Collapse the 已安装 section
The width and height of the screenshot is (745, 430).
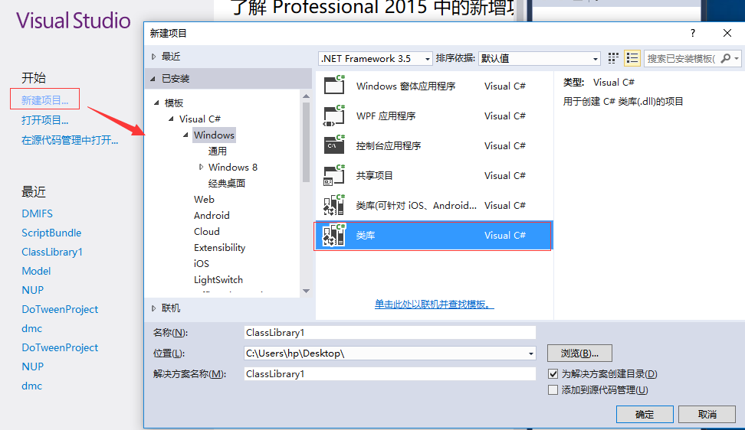153,79
